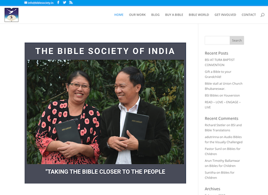Click the sidebar Search button
Viewport: 268px width, 195px height.
[237, 41]
